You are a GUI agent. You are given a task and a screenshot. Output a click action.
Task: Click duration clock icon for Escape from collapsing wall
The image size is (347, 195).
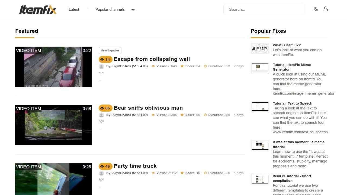pyautogui.click(x=205, y=66)
